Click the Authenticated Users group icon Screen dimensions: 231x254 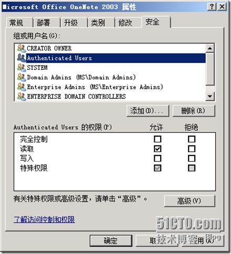coord(22,58)
